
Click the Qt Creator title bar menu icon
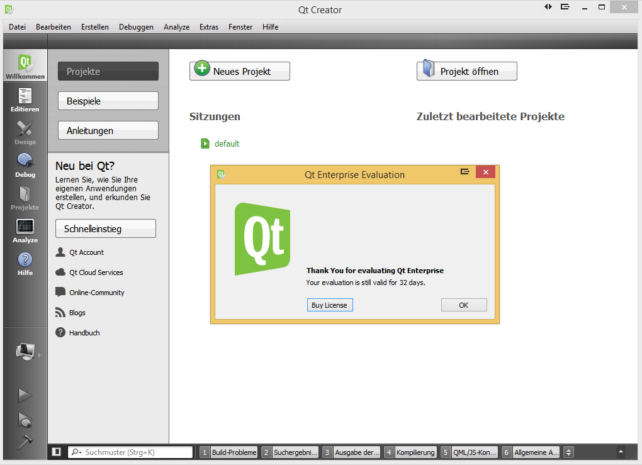tap(565, 6)
